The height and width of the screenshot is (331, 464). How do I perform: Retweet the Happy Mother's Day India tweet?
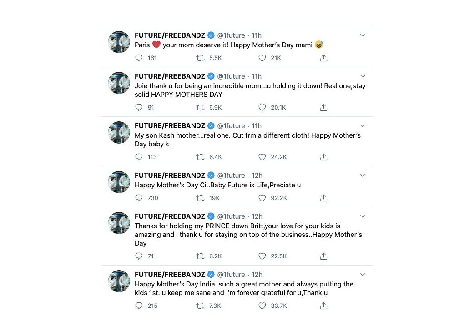(x=200, y=306)
